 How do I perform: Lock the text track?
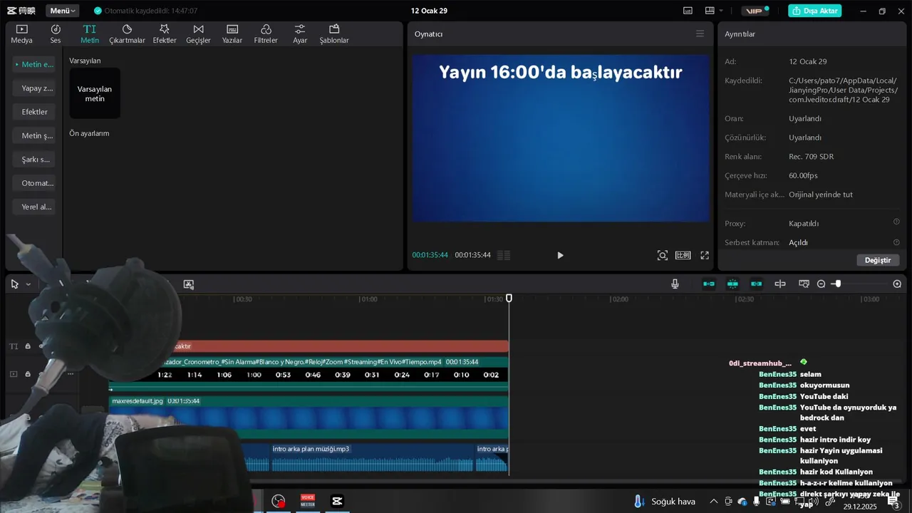tap(28, 346)
